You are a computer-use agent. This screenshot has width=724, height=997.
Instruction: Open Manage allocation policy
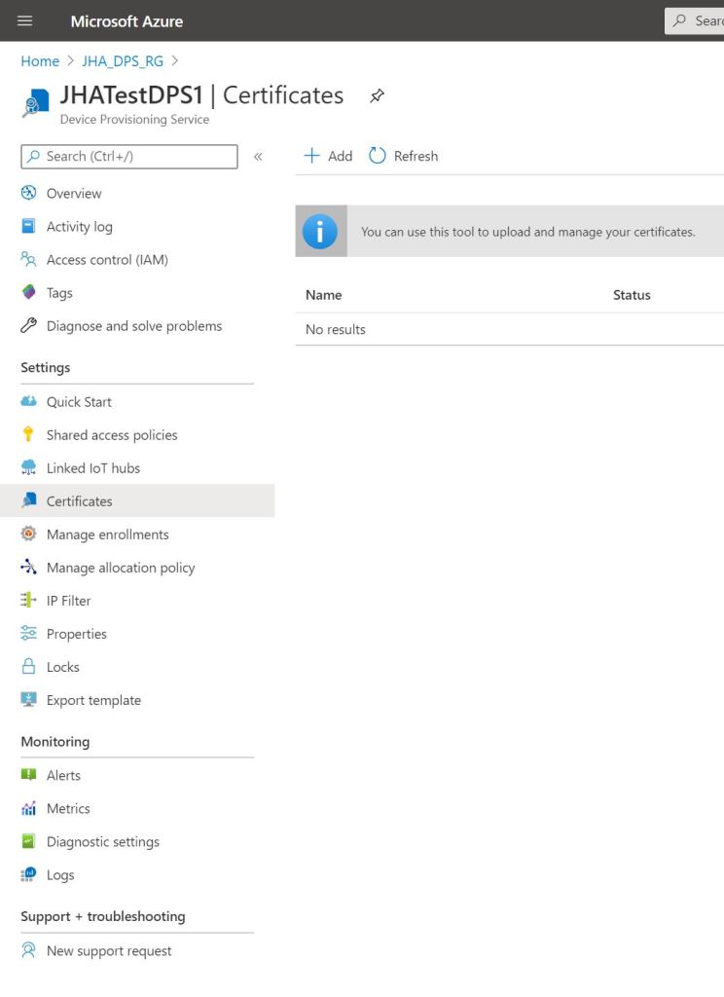pyautogui.click(x=120, y=568)
